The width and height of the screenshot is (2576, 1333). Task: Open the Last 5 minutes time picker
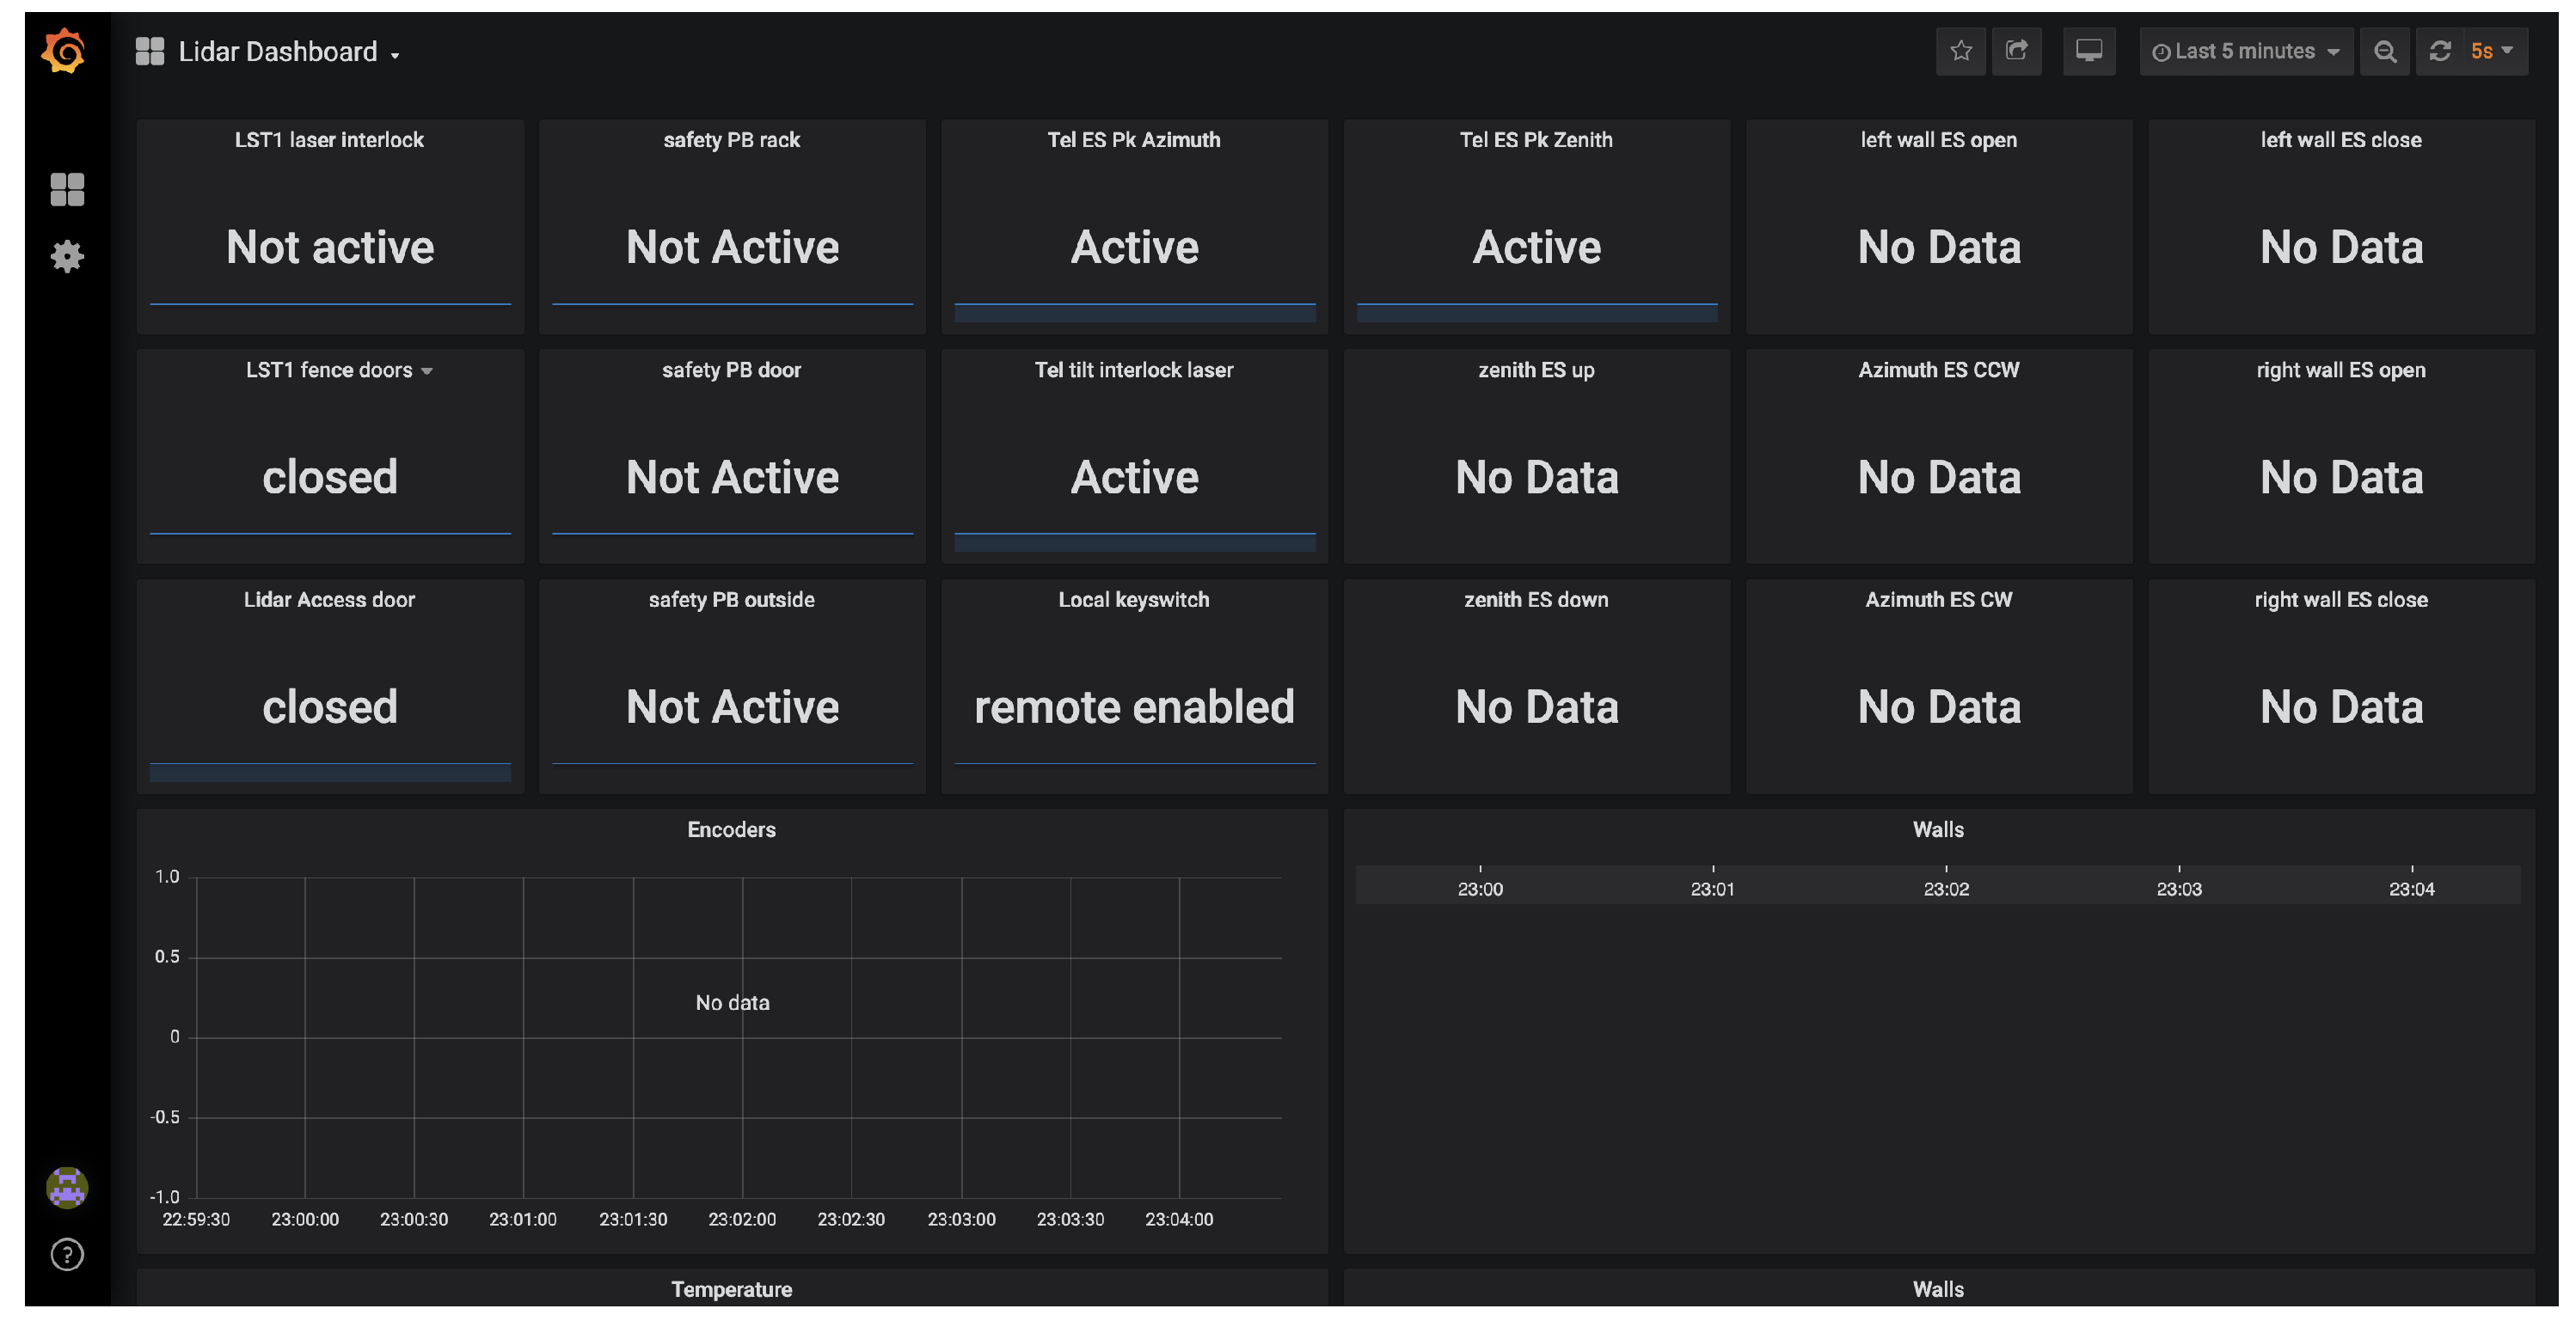pyautogui.click(x=2245, y=52)
